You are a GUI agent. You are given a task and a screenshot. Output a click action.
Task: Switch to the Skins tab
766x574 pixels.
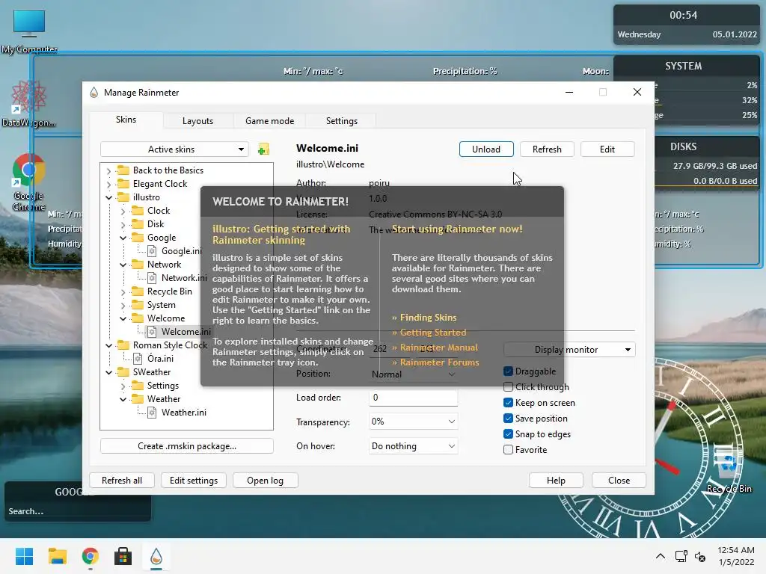126,120
